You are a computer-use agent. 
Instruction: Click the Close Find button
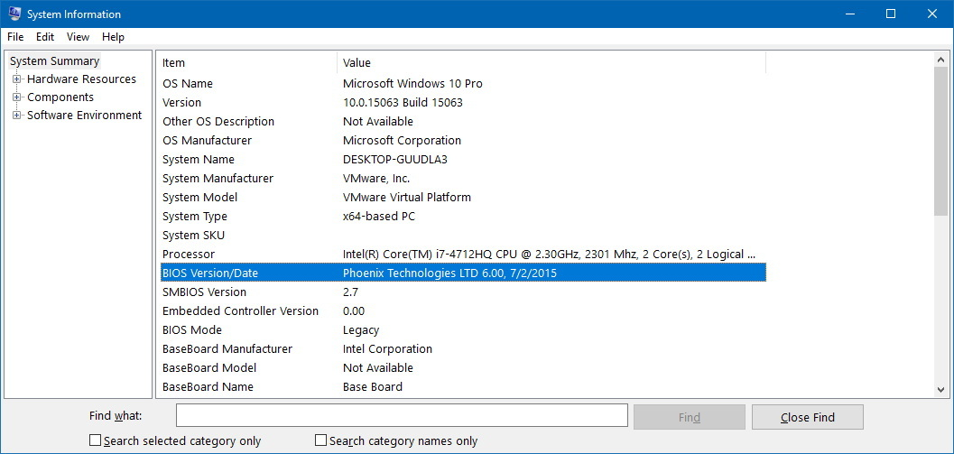(808, 417)
